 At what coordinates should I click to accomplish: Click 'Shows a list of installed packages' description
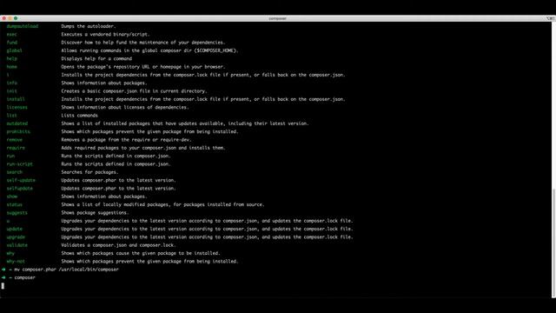[x=185, y=123]
